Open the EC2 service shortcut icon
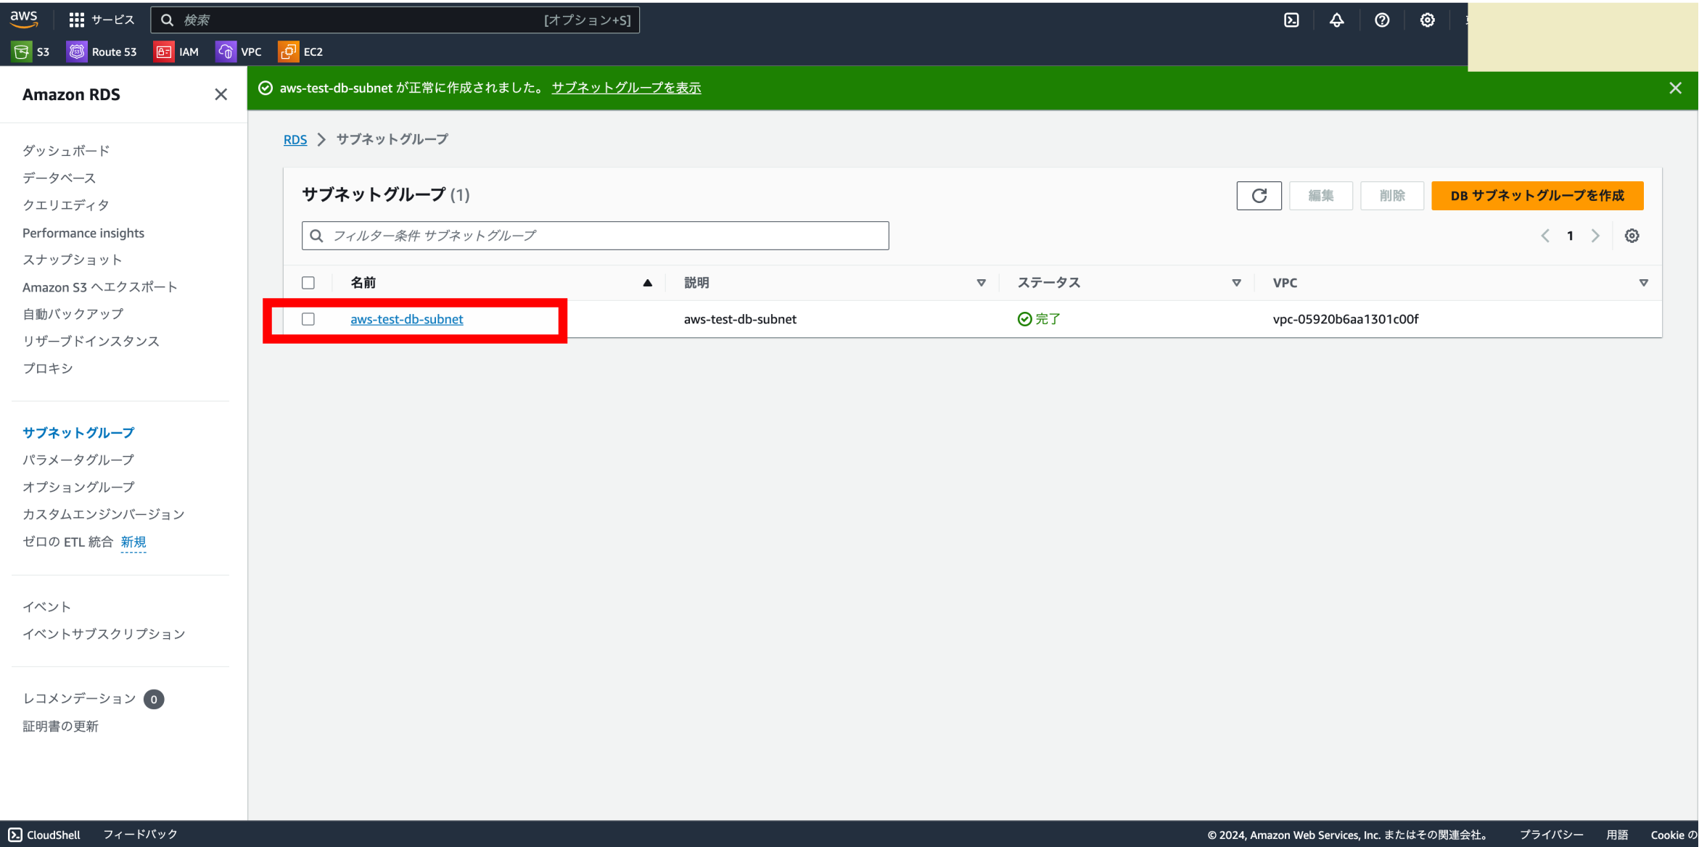Screen dimensions: 1699x847 [x=288, y=51]
